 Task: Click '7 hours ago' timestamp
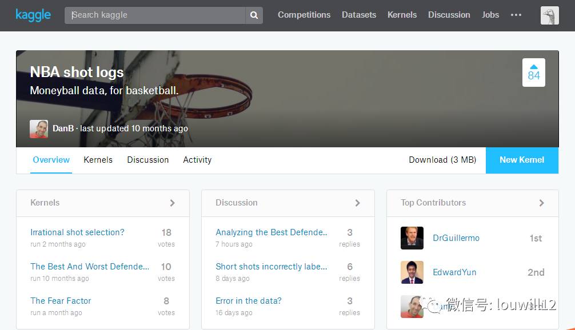click(x=234, y=244)
